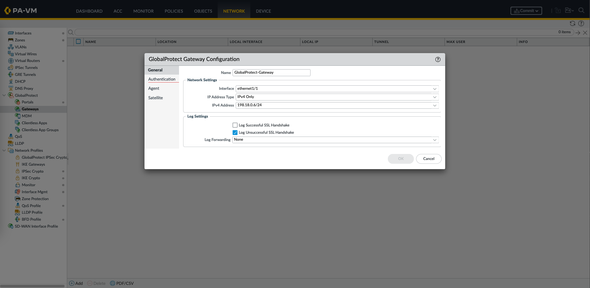Click the Zone Protection icon
Image resolution: width=590 pixels, height=288 pixels.
[18, 199]
